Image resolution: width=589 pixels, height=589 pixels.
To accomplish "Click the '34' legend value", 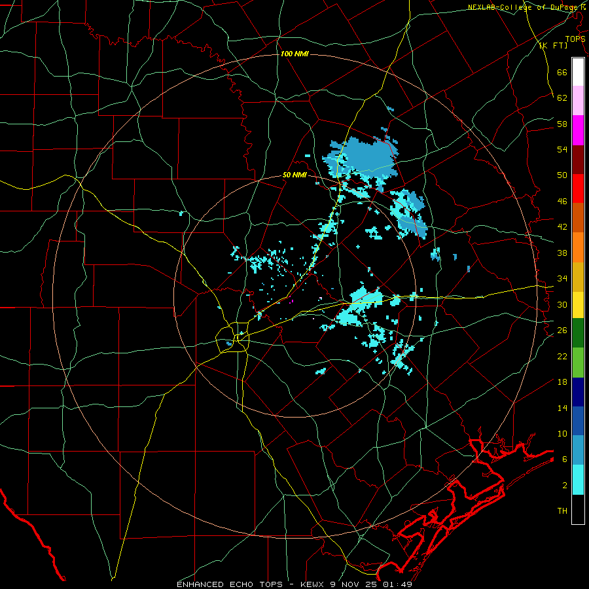I will [x=562, y=279].
